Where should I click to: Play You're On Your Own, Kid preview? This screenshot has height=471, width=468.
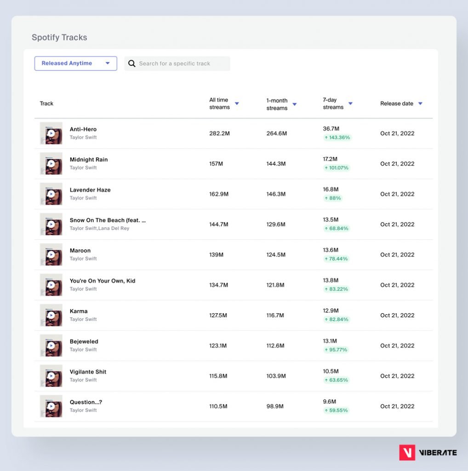[51, 285]
